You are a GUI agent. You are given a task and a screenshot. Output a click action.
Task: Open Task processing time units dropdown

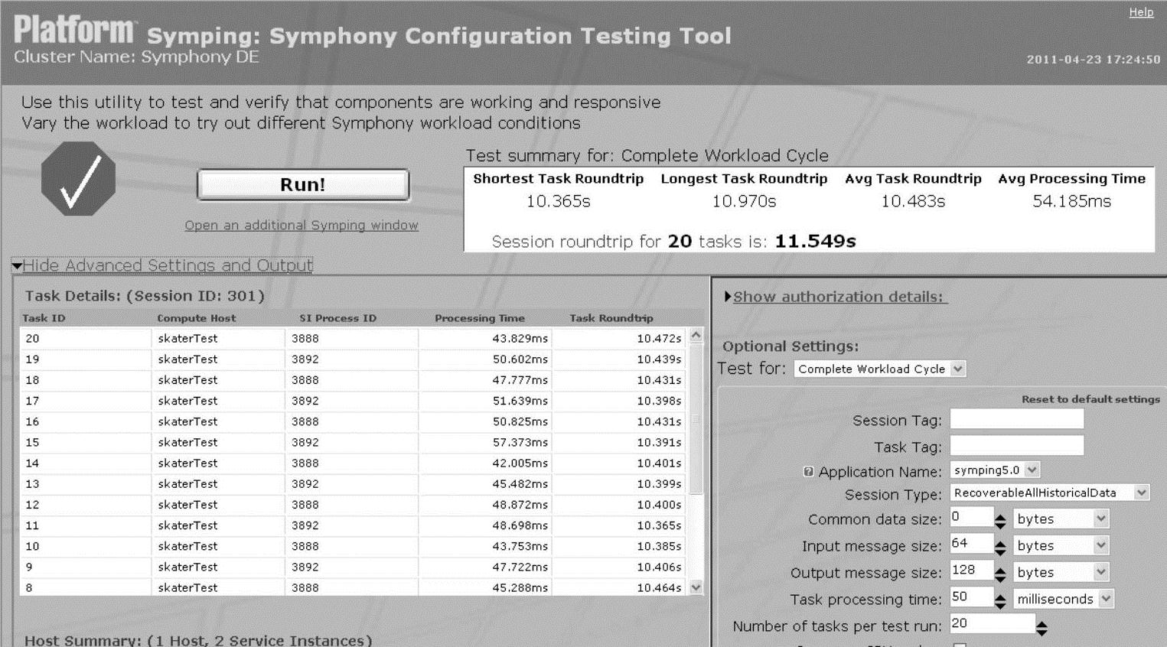pyautogui.click(x=1106, y=600)
